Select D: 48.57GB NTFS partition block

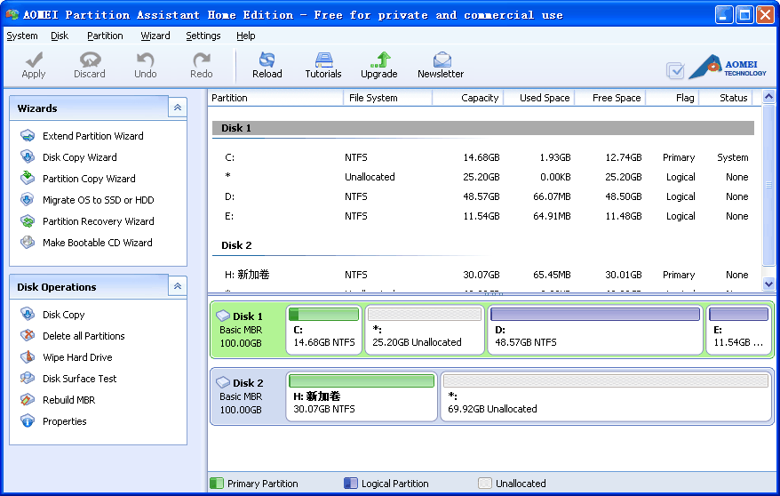coord(595,330)
